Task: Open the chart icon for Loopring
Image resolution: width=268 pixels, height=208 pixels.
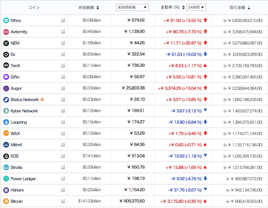Action: (63, 122)
